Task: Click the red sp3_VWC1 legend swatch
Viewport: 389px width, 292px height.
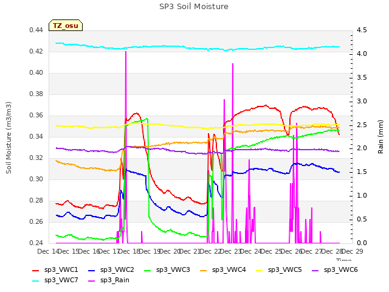Action: coord(36,270)
